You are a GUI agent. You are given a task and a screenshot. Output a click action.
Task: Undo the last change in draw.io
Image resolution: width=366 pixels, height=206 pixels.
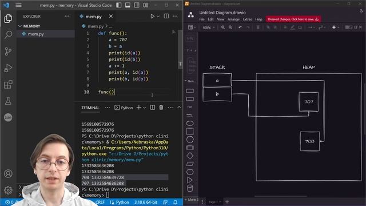pyautogui.click(x=240, y=27)
